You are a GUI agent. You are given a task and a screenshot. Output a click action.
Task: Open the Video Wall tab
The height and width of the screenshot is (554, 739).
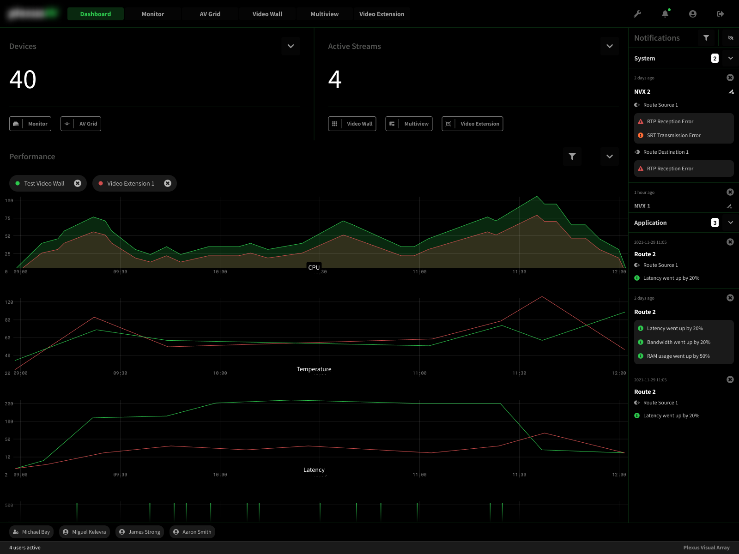(x=267, y=14)
